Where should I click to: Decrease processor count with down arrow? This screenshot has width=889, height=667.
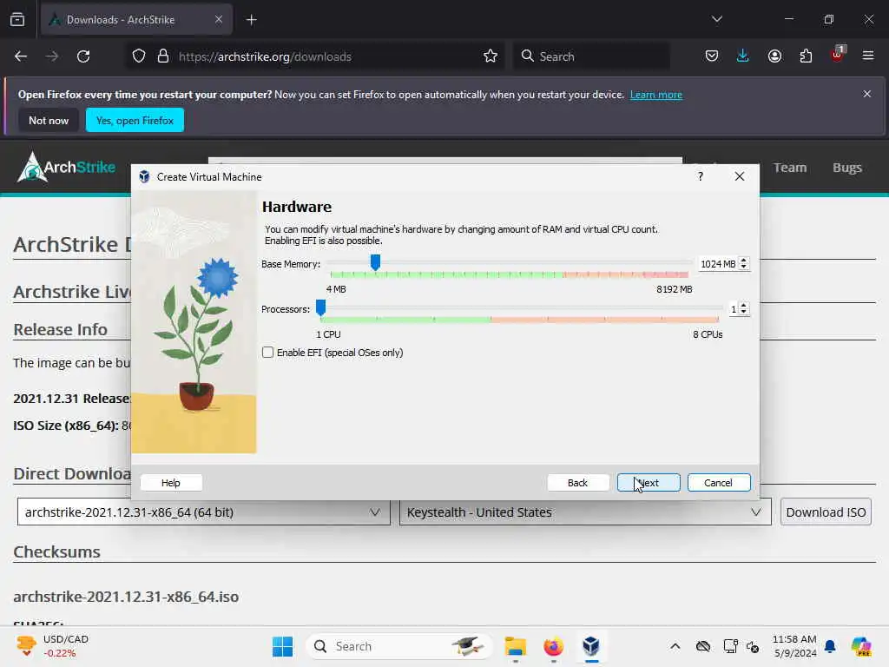[x=744, y=313]
